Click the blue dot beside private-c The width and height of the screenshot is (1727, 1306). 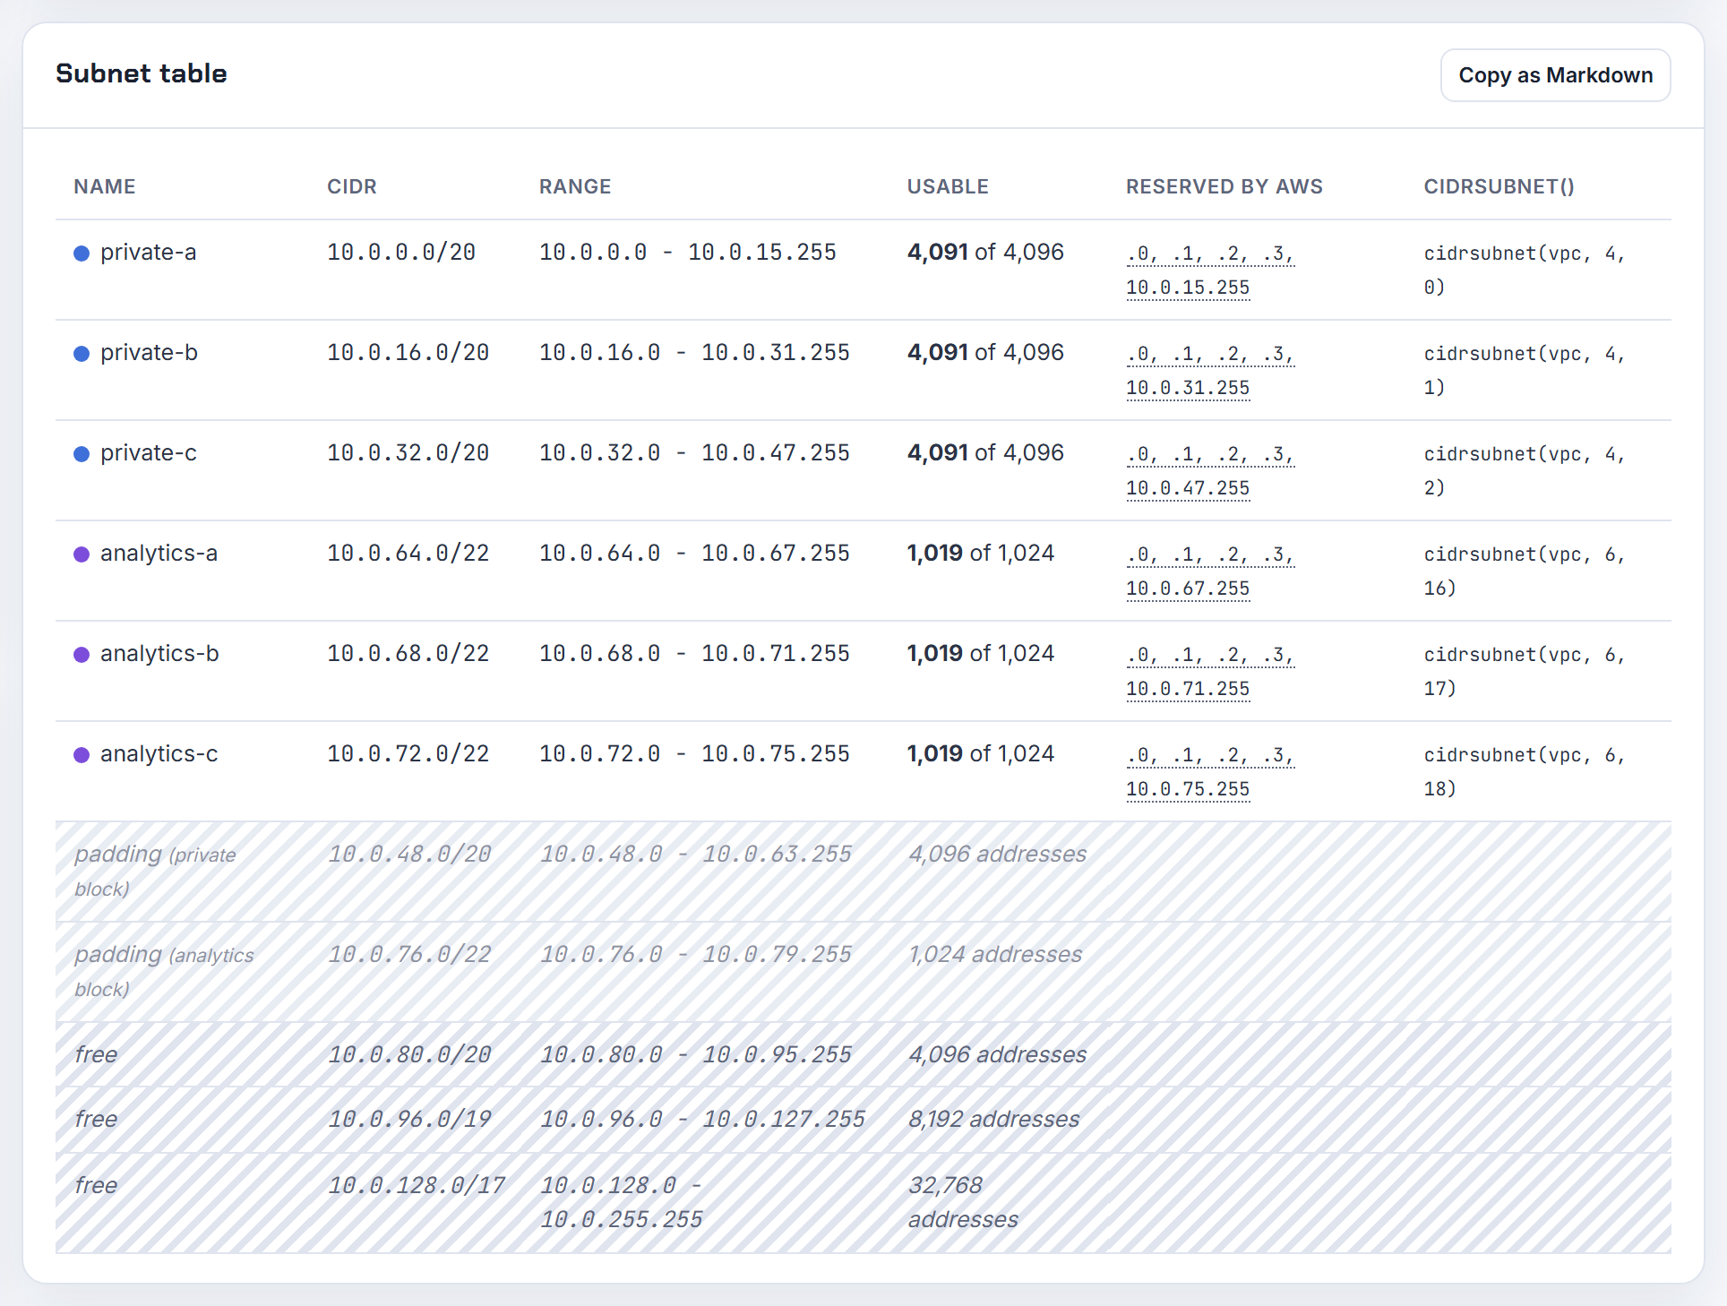(x=82, y=454)
